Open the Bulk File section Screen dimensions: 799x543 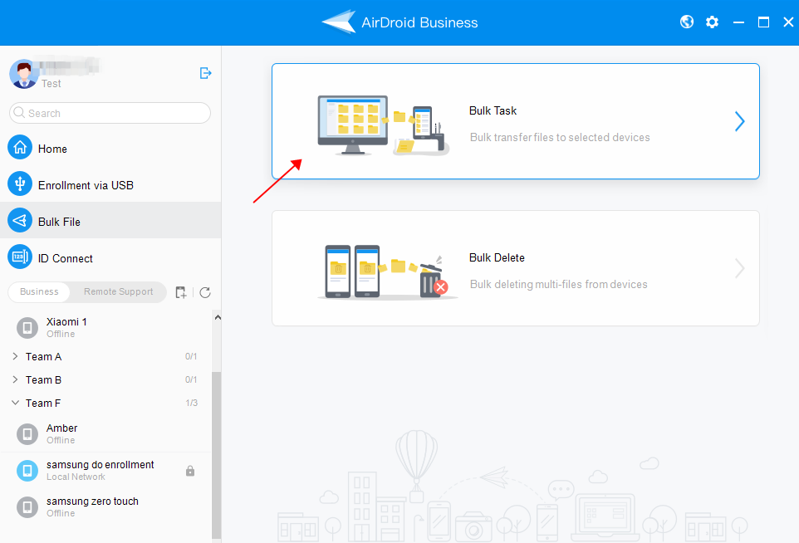click(61, 220)
